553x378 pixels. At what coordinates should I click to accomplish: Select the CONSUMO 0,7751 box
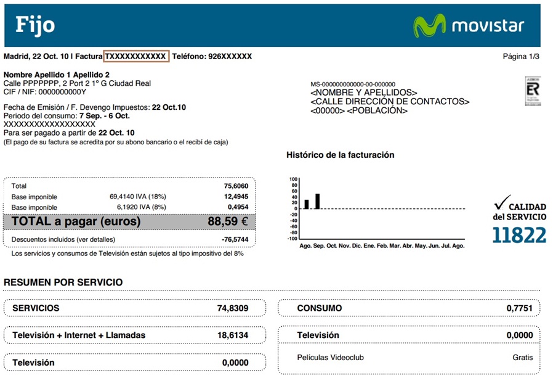pyautogui.click(x=409, y=308)
